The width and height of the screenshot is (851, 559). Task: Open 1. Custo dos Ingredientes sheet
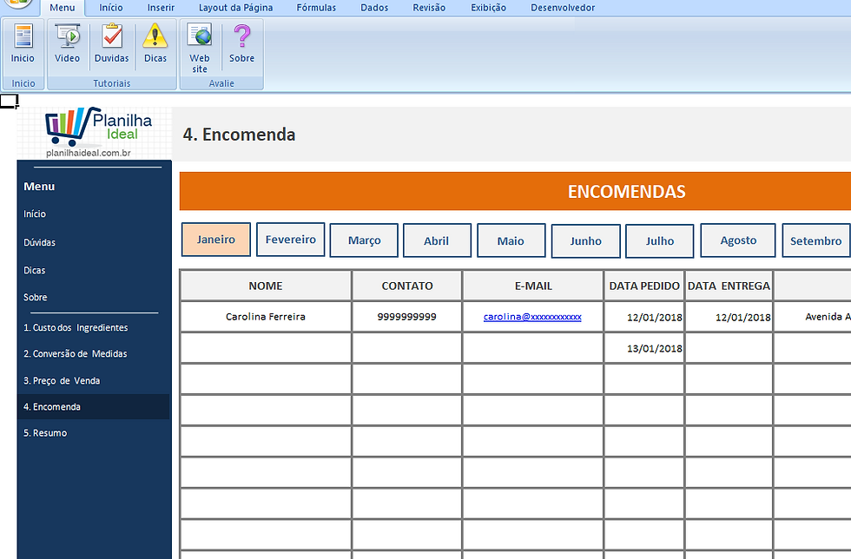coord(76,328)
